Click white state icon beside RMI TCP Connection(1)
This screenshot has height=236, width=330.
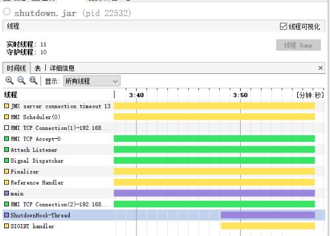tap(7, 128)
